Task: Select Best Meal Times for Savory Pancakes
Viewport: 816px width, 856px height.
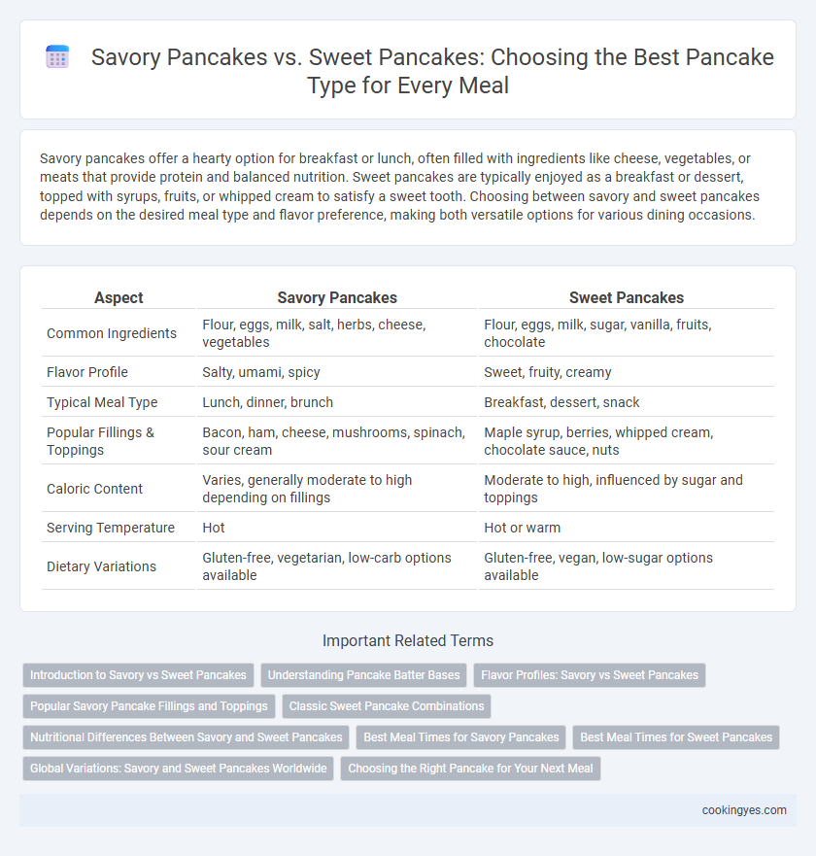Action: [461, 737]
